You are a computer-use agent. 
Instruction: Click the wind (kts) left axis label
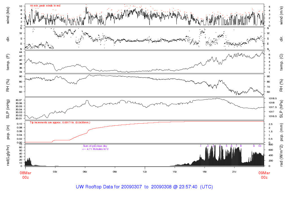click(8, 15)
